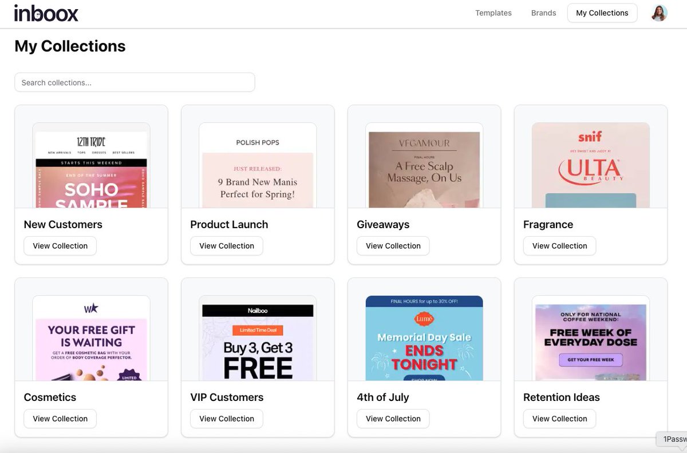View Collection for Product Launch
Screen dimensions: 687x453
(227, 246)
